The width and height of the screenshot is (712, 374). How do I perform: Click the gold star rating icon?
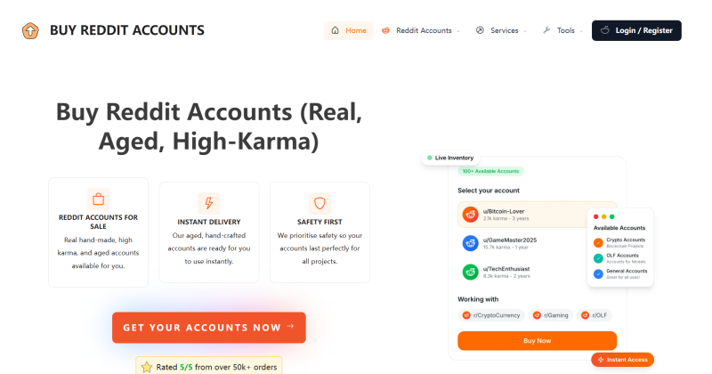pyautogui.click(x=147, y=366)
